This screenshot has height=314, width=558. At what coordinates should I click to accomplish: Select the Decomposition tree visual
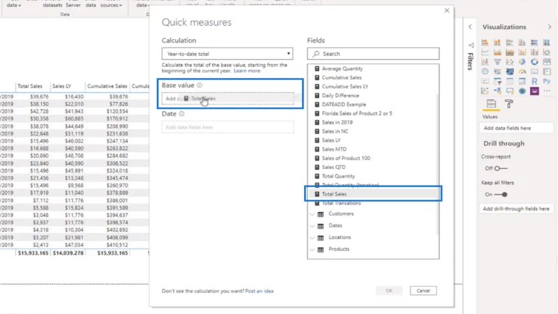[497, 91]
